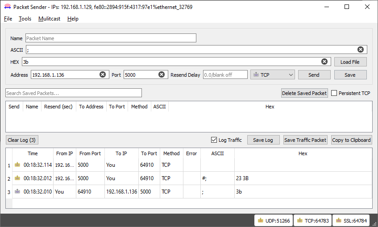The height and width of the screenshot is (227, 378).
Task: Focus the Packet Name input field
Action: pos(111,38)
